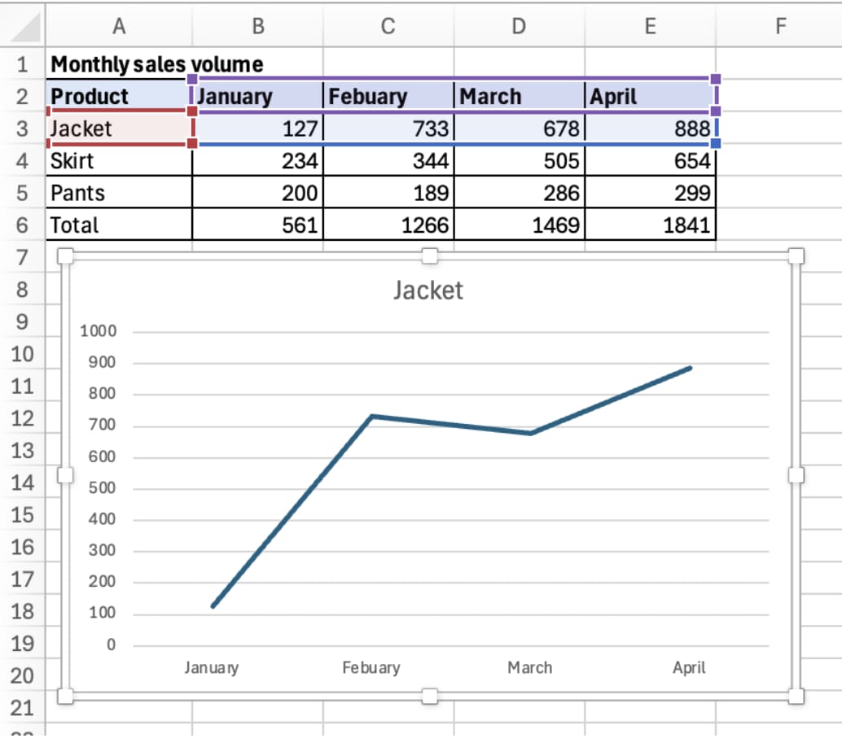Click the "Product" header cell
The height and width of the screenshot is (747, 842).
click(x=119, y=96)
